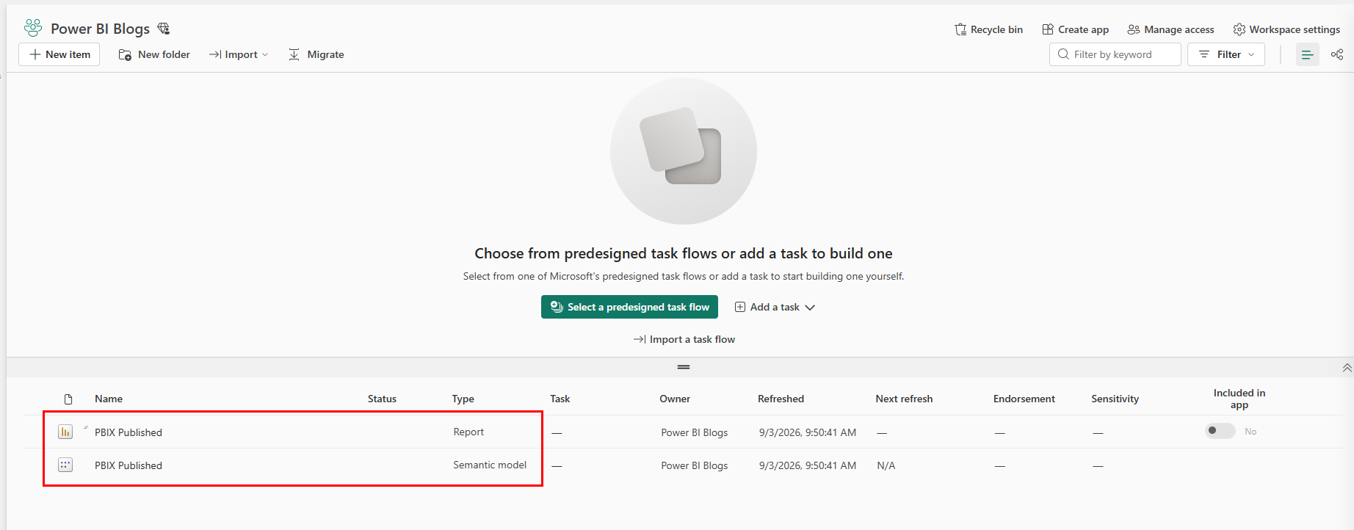Click the Semantic model type cell

click(490, 465)
